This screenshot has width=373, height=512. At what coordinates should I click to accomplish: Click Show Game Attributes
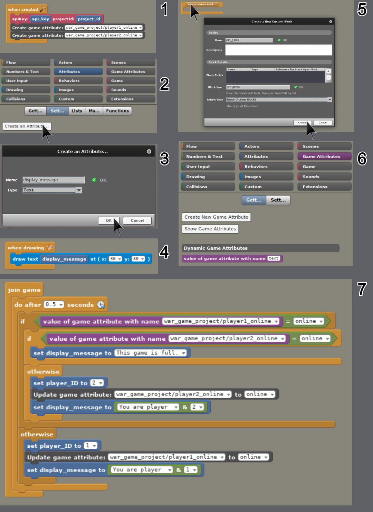210,229
